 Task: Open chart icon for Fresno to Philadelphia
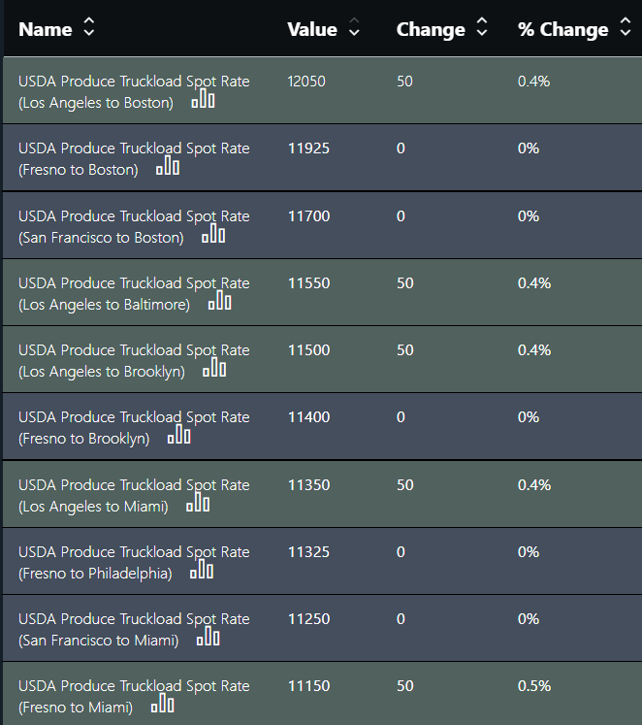coord(202,570)
